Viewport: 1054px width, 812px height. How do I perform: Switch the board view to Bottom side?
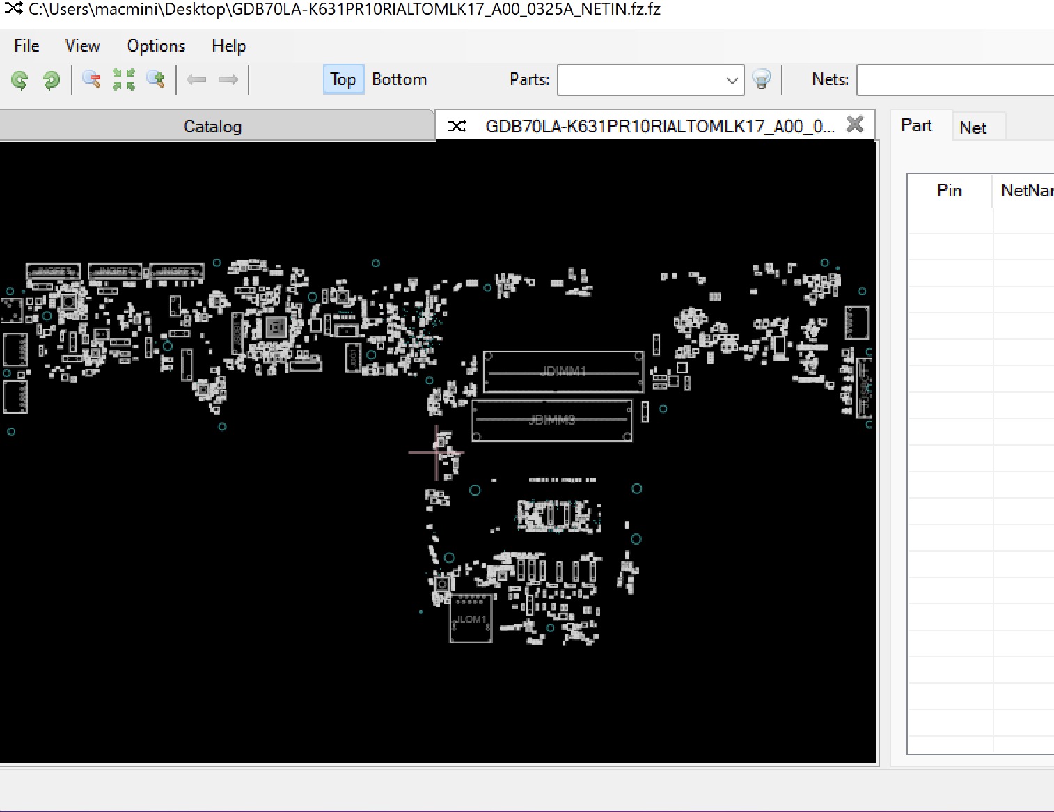(399, 79)
